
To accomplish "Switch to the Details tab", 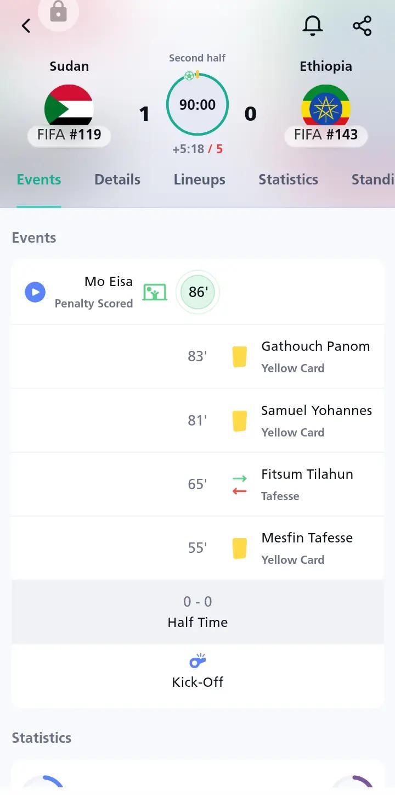I will point(117,180).
